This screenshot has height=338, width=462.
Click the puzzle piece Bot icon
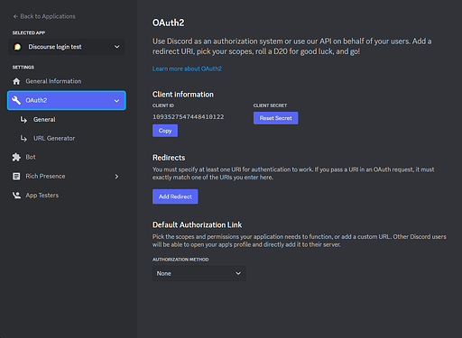point(16,157)
